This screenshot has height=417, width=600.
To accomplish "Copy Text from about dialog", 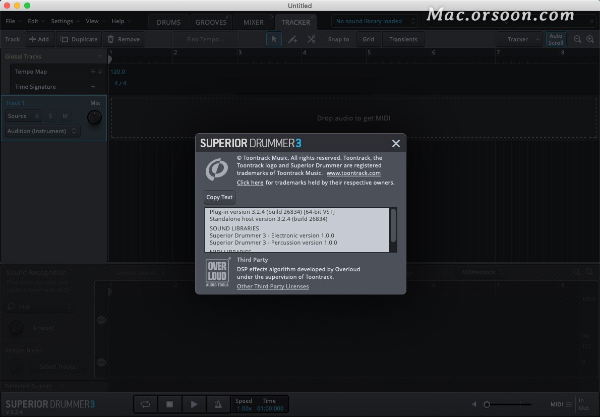I will (219, 197).
